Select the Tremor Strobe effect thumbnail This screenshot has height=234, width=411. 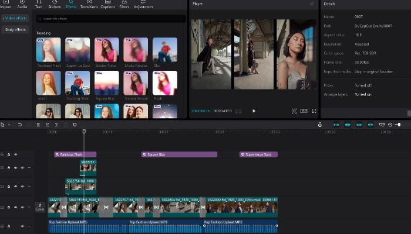point(136,83)
